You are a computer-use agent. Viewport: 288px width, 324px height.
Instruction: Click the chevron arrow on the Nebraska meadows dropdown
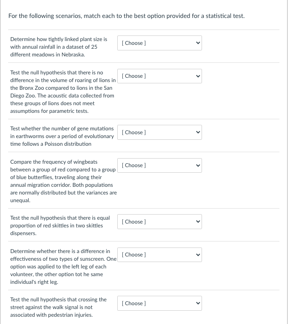coord(198,43)
